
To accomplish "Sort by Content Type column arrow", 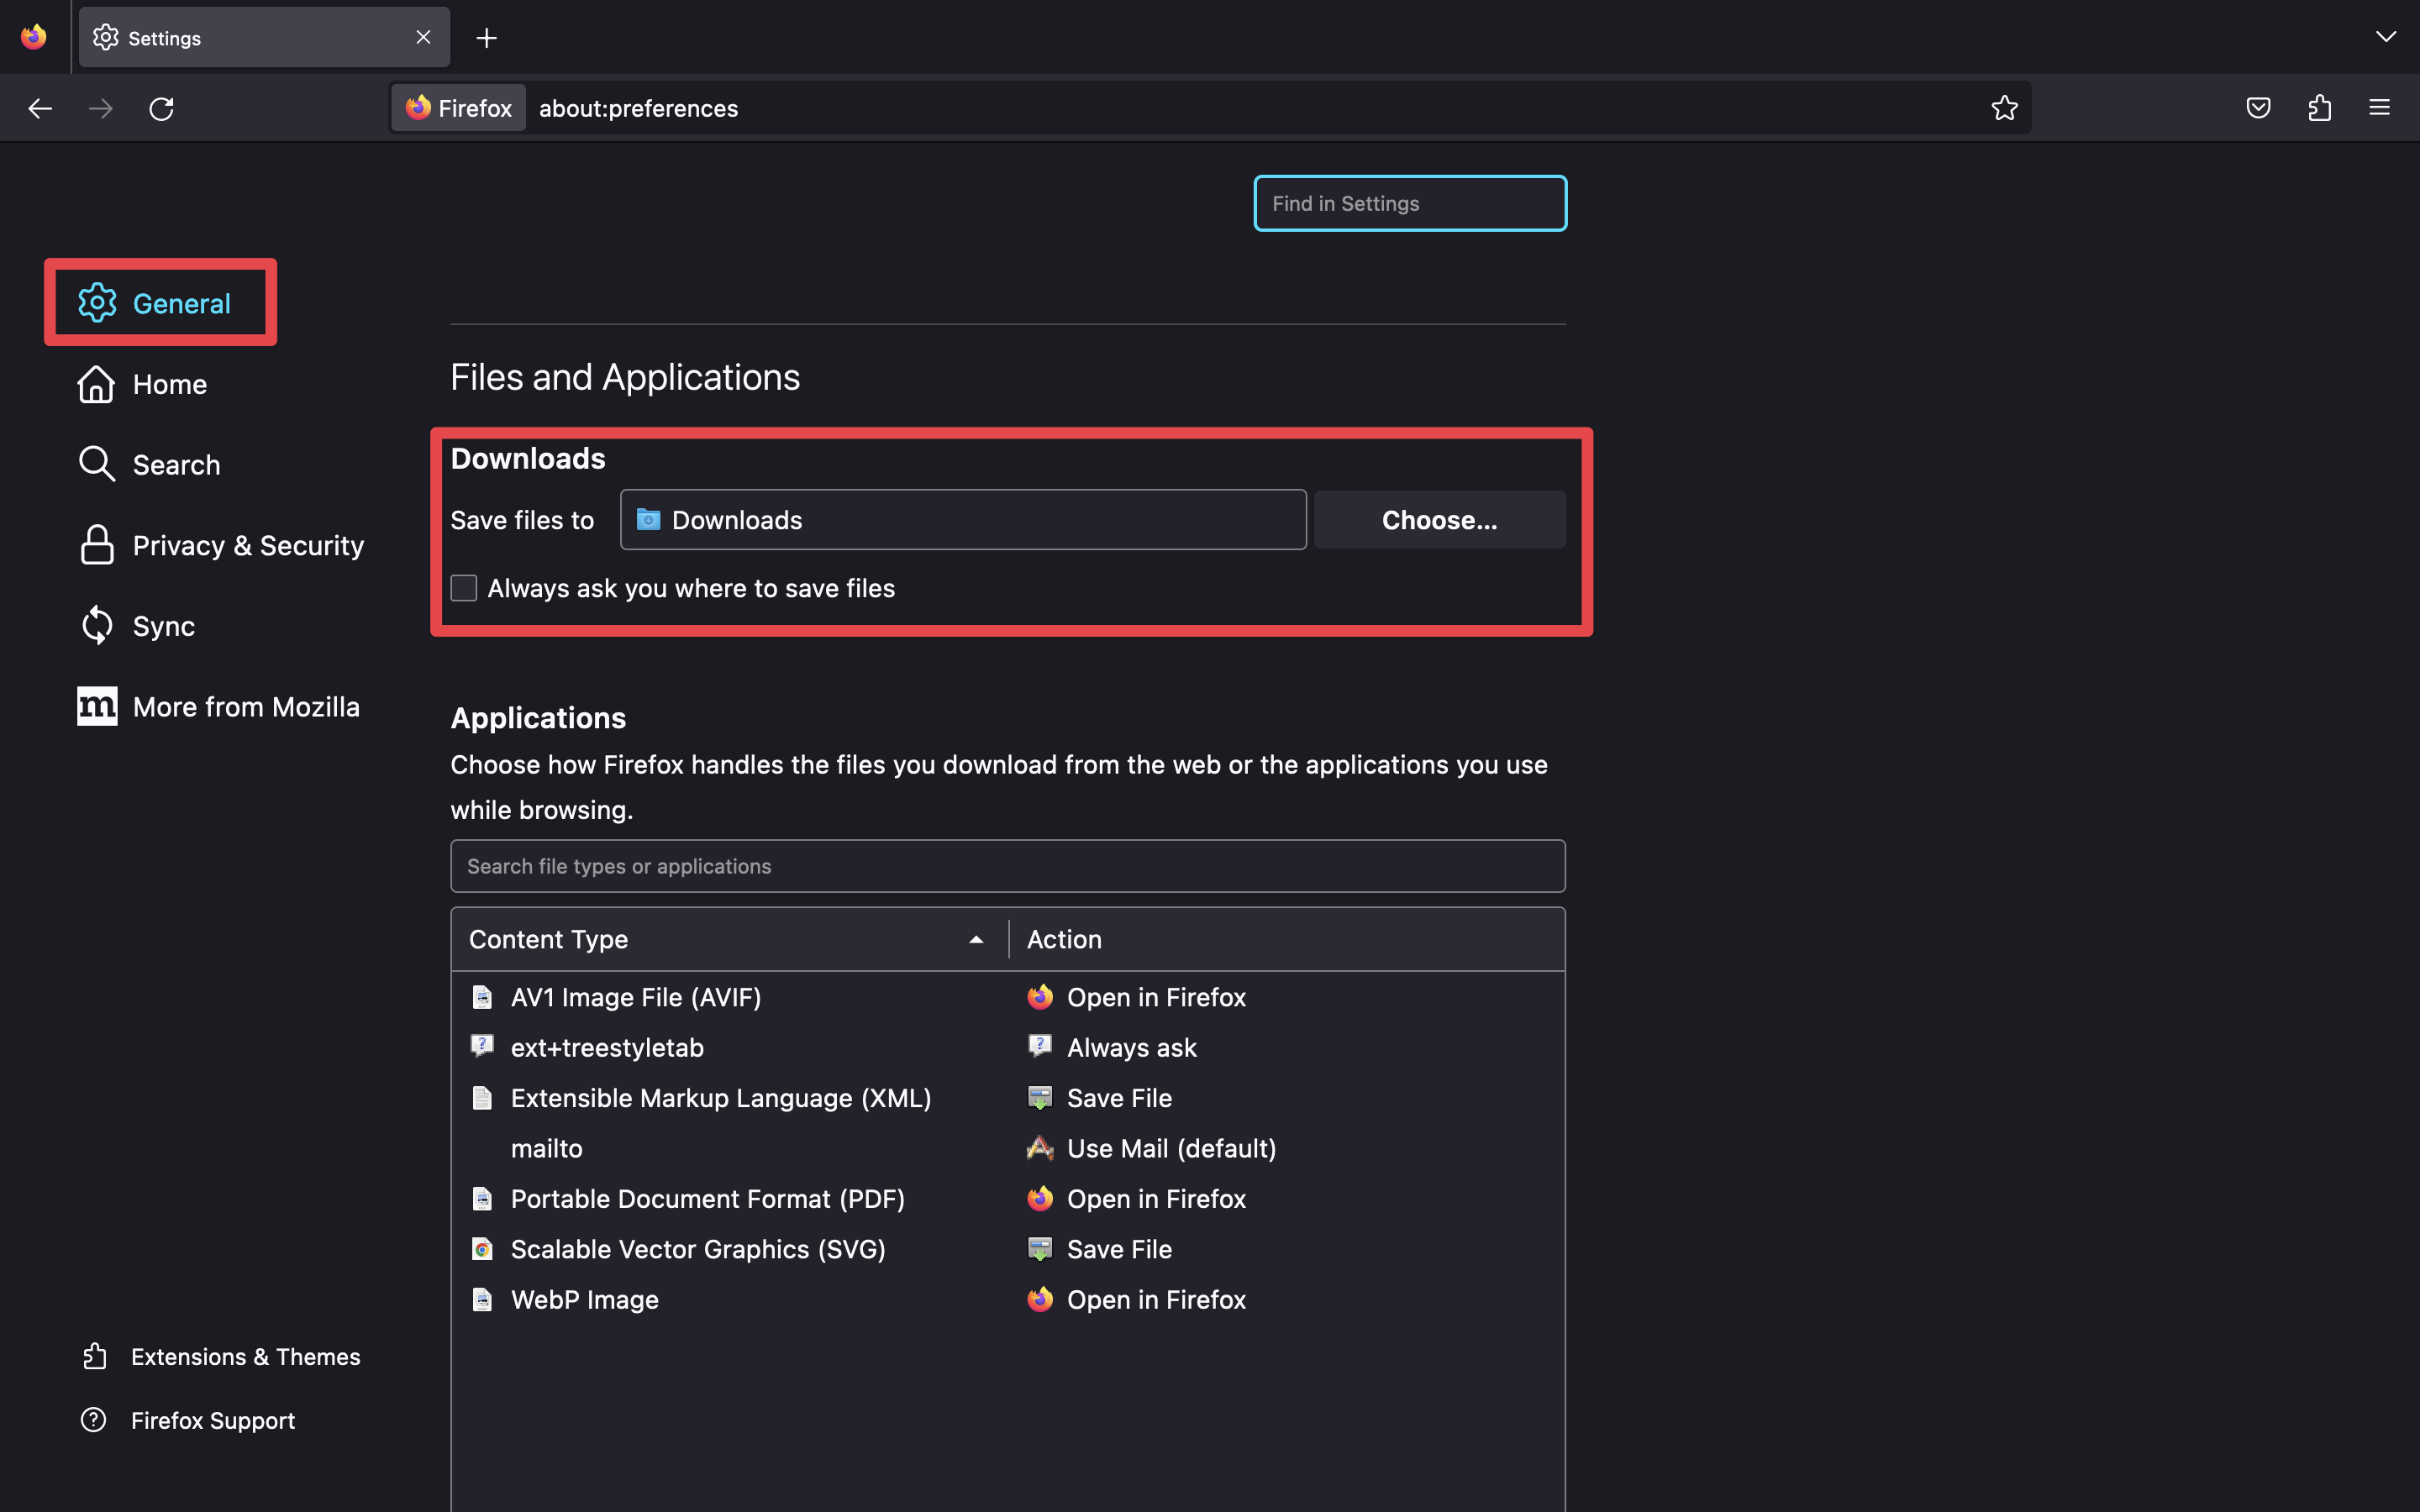I will pyautogui.click(x=976, y=939).
